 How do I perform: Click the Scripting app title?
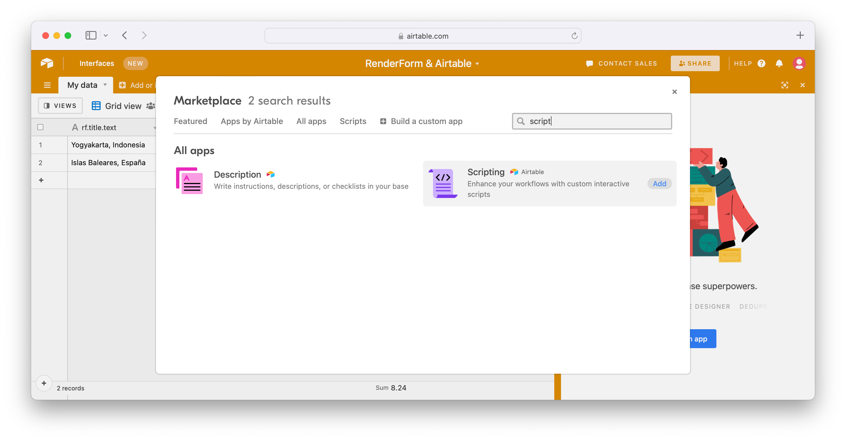486,172
